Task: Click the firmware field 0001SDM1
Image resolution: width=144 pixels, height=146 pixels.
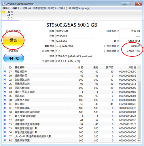Action: pyautogui.click(x=74, y=31)
